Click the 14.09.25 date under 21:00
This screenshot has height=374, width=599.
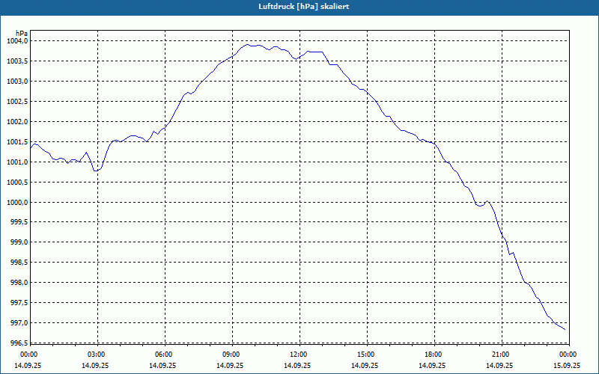[x=499, y=365]
